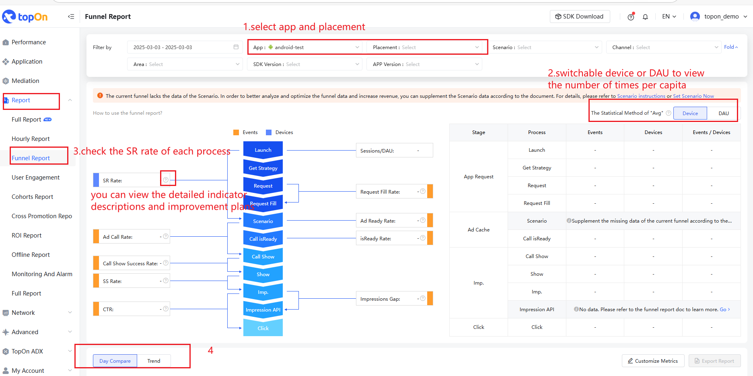Open the Set Scenario Now link
The image size is (753, 376).
point(693,96)
